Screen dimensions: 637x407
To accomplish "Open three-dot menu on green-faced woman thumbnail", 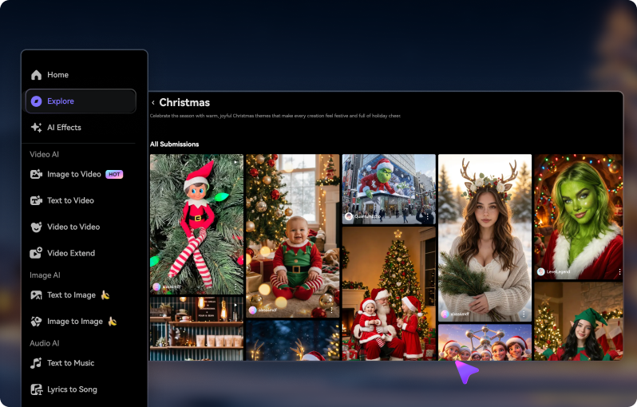I will [619, 272].
